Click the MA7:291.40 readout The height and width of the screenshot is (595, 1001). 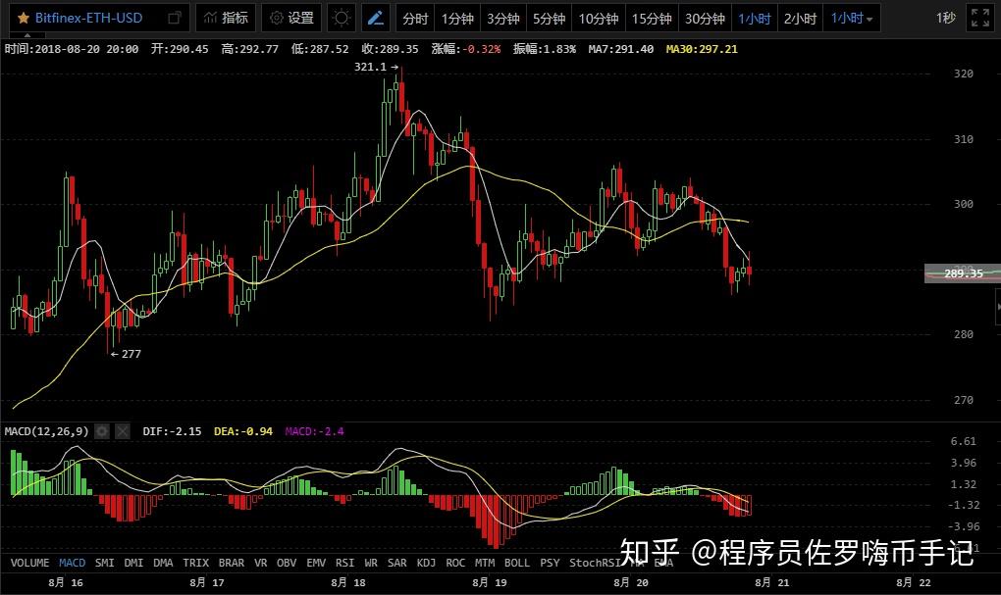pyautogui.click(x=620, y=48)
